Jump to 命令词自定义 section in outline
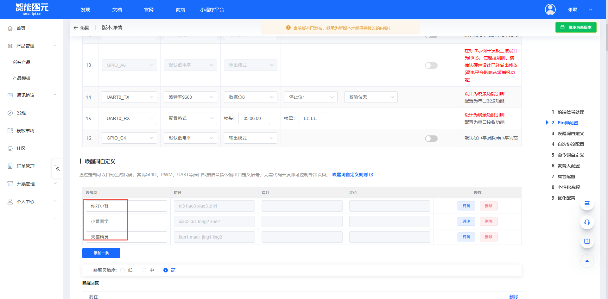 click(570, 155)
